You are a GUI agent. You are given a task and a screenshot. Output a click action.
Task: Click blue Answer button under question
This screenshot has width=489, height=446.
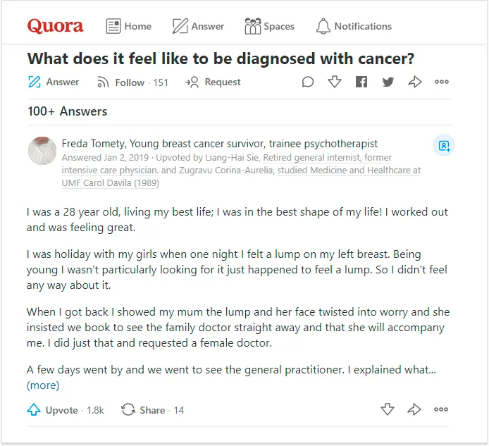[53, 82]
